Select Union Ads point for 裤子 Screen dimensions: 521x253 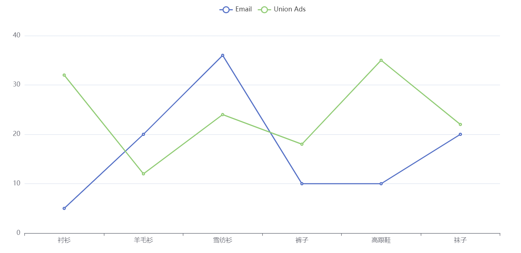click(x=302, y=144)
